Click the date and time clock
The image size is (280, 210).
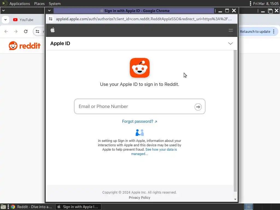[x=266, y=4]
